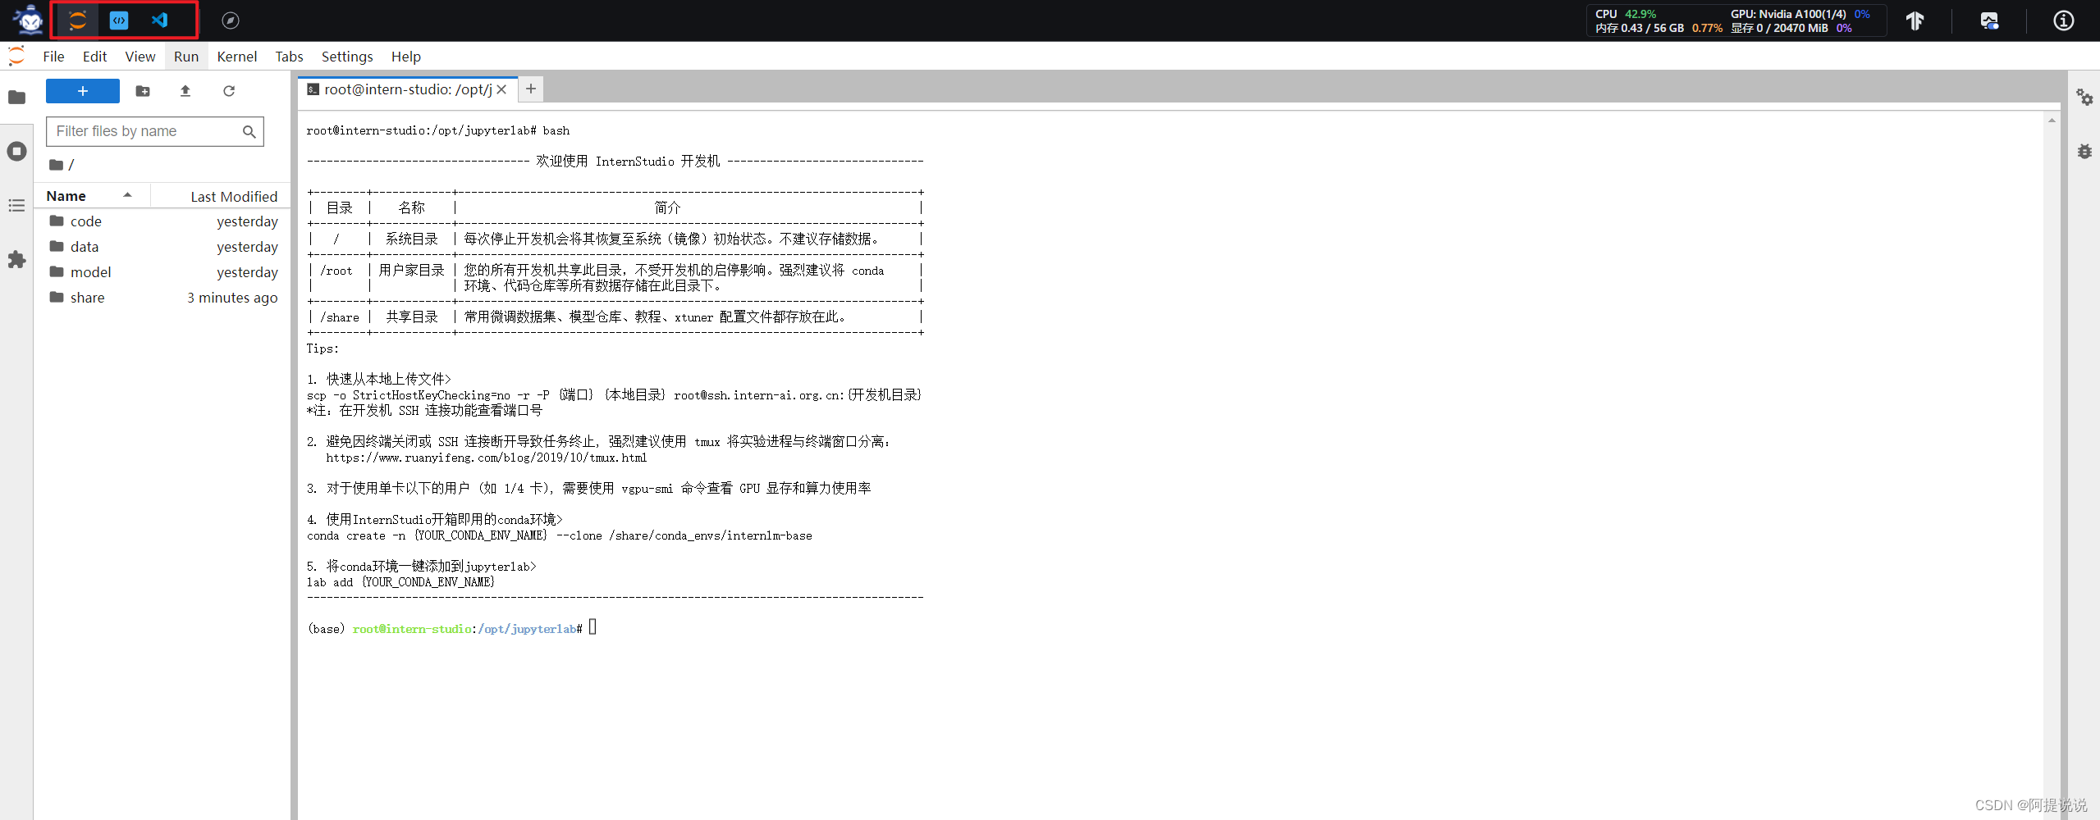This screenshot has width=2100, height=820.
Task: Open the File Browser sidebar tab
Action: tap(16, 98)
